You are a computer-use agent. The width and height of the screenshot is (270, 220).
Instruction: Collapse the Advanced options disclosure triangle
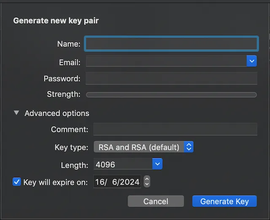coord(16,113)
